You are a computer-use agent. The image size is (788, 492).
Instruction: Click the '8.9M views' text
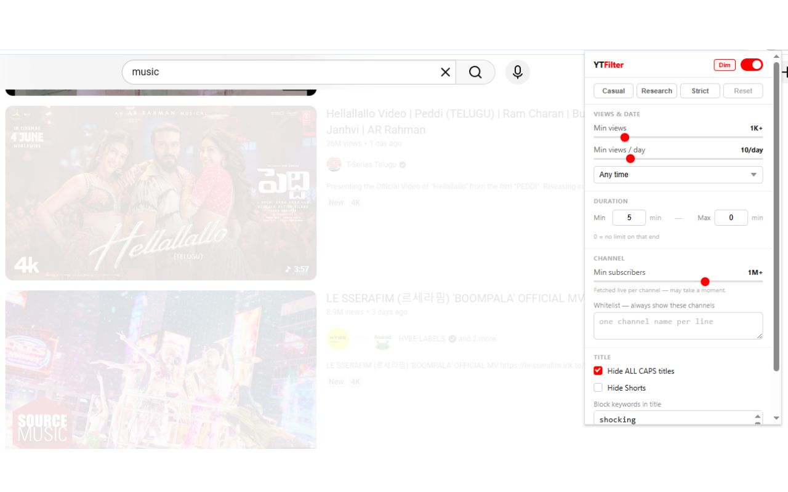[345, 312]
